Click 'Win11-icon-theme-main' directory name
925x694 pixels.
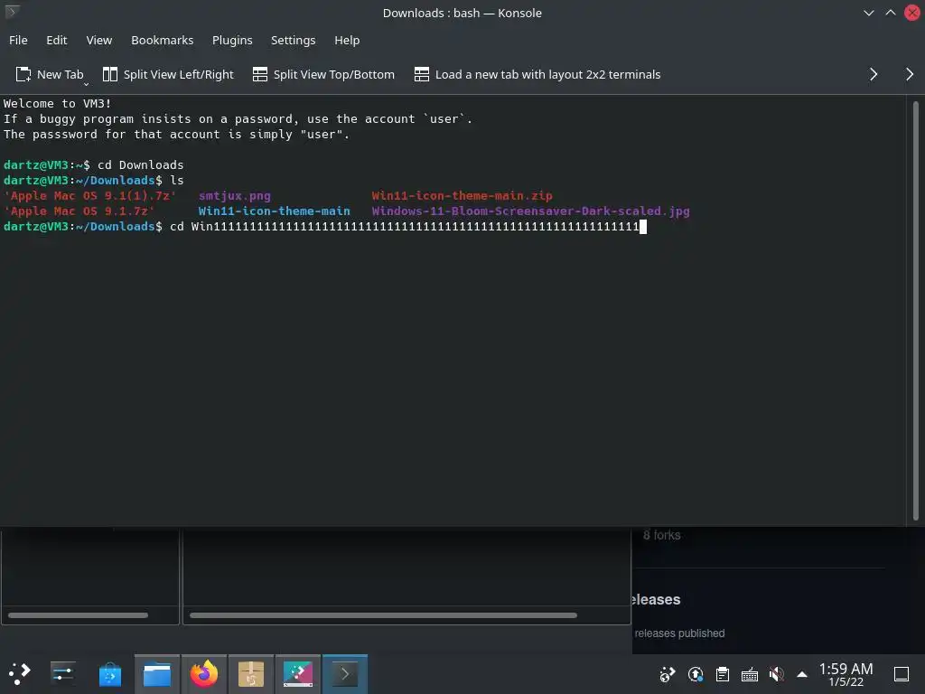point(275,211)
